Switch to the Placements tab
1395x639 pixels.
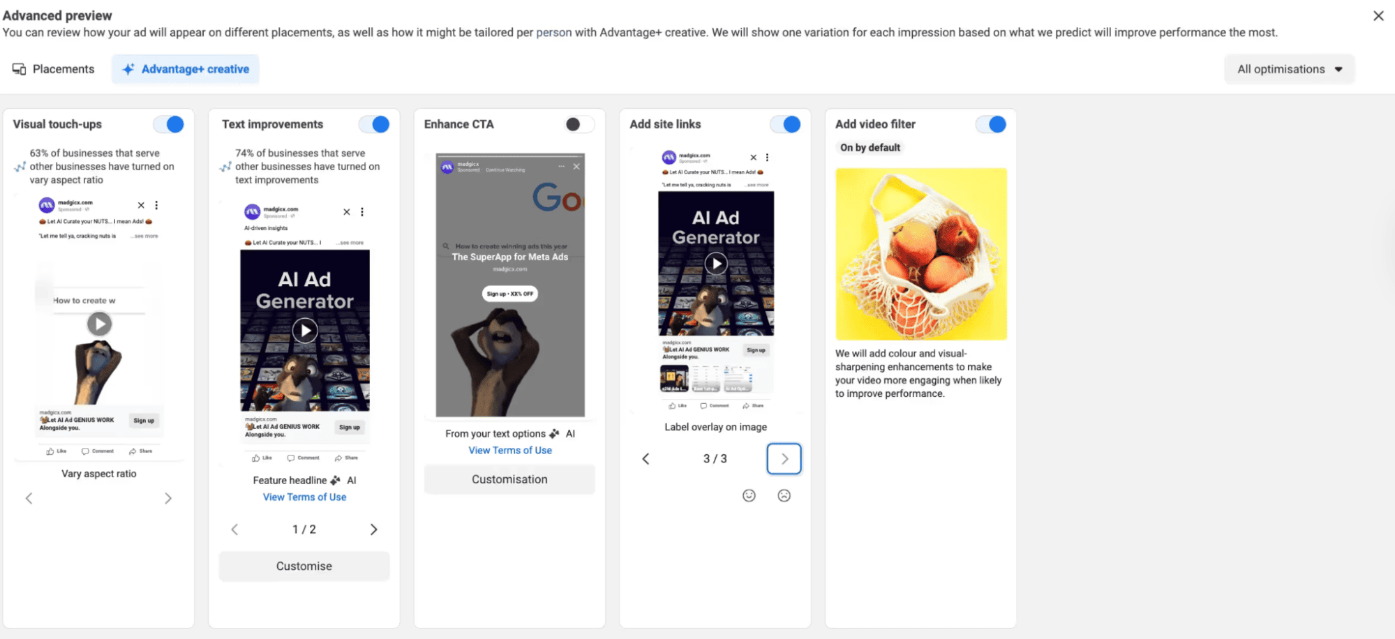54,69
